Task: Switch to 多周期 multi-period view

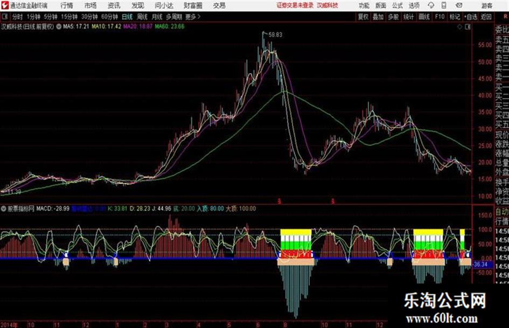Action: tap(174, 17)
